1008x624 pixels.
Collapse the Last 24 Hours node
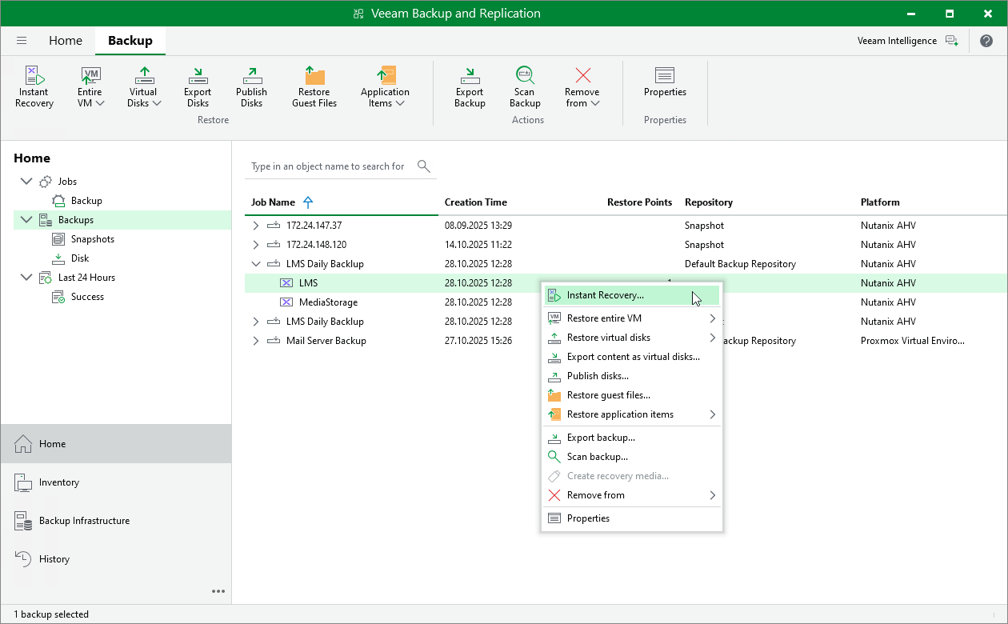tap(26, 278)
